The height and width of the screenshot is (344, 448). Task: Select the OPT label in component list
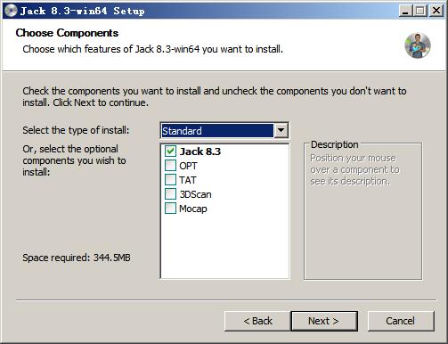(188, 166)
